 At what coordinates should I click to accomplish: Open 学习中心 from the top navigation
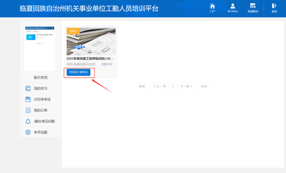click(233, 8)
